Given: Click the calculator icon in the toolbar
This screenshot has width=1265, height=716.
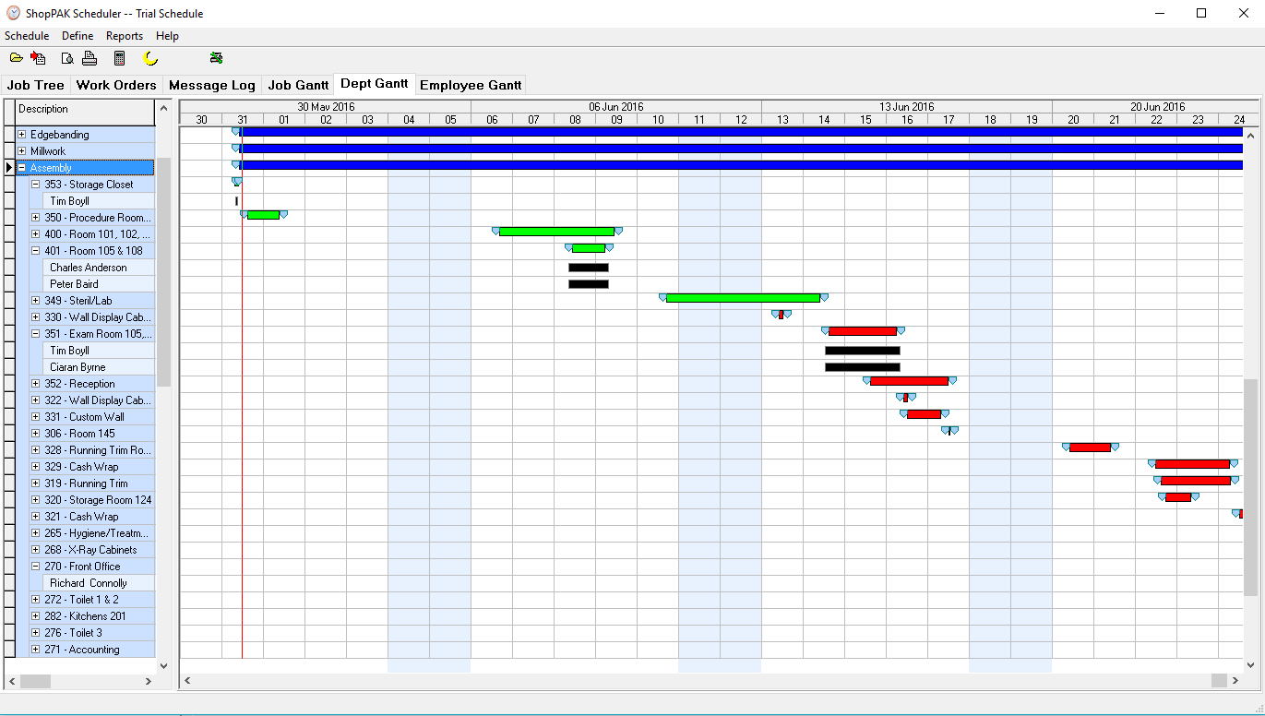Looking at the screenshot, I should tap(119, 58).
